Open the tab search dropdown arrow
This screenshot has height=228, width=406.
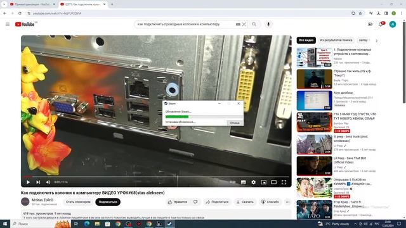click(4, 4)
